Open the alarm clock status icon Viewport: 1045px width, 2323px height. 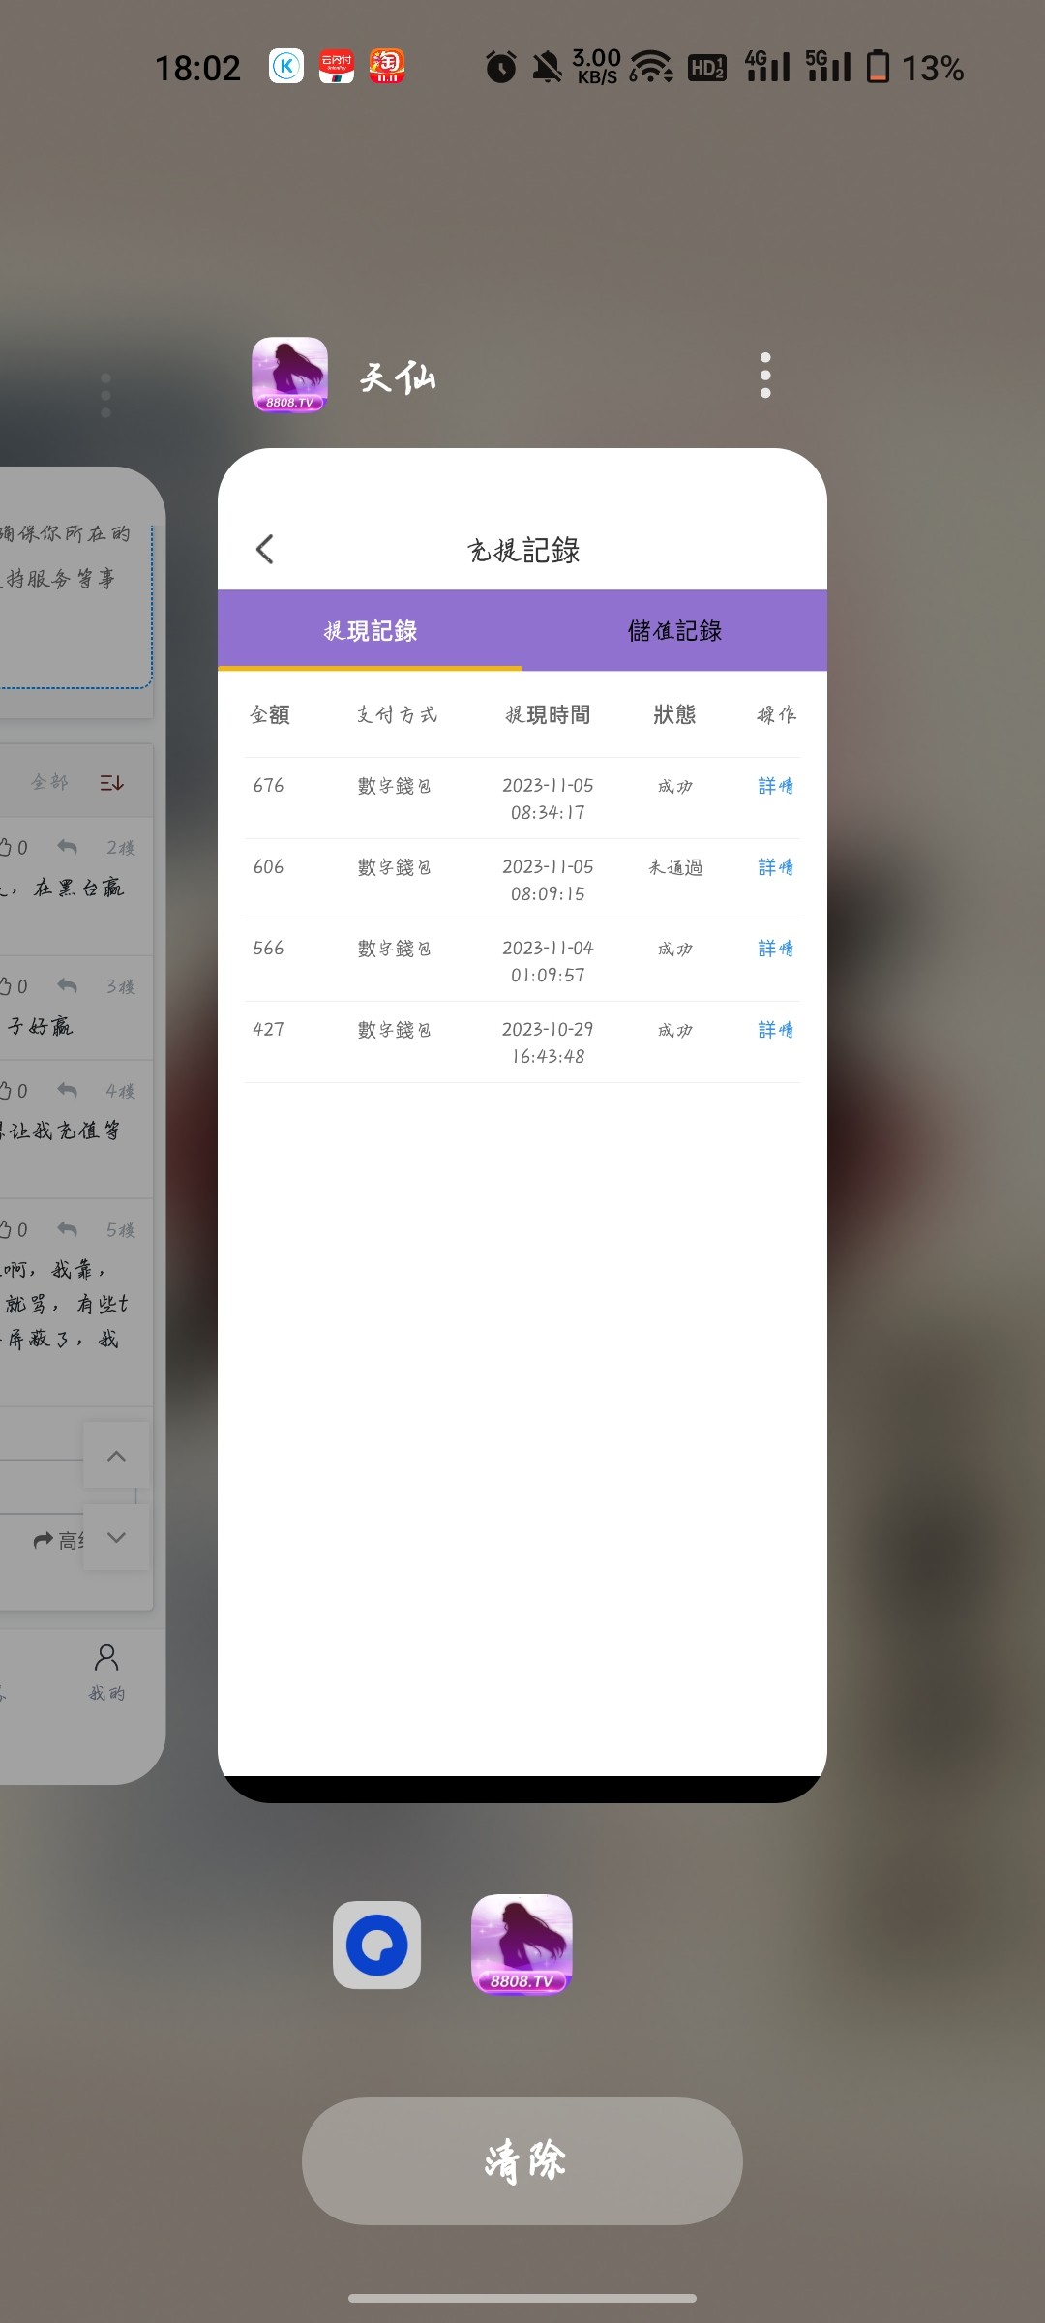point(501,68)
